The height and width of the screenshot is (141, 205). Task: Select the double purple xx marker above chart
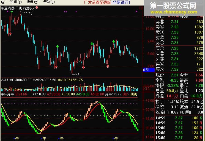click(65, 12)
